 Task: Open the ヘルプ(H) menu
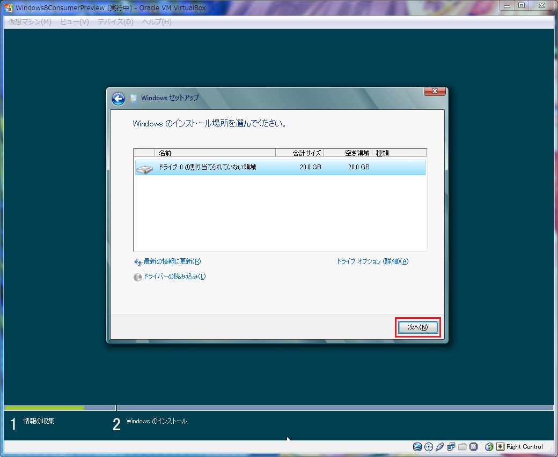(x=157, y=22)
